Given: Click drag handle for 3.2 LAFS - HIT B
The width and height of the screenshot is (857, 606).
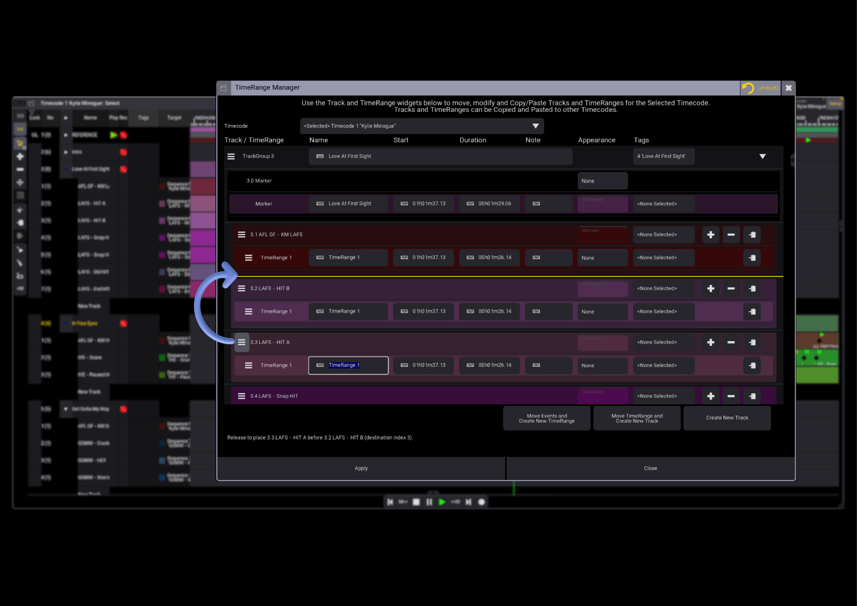Looking at the screenshot, I should tap(242, 288).
